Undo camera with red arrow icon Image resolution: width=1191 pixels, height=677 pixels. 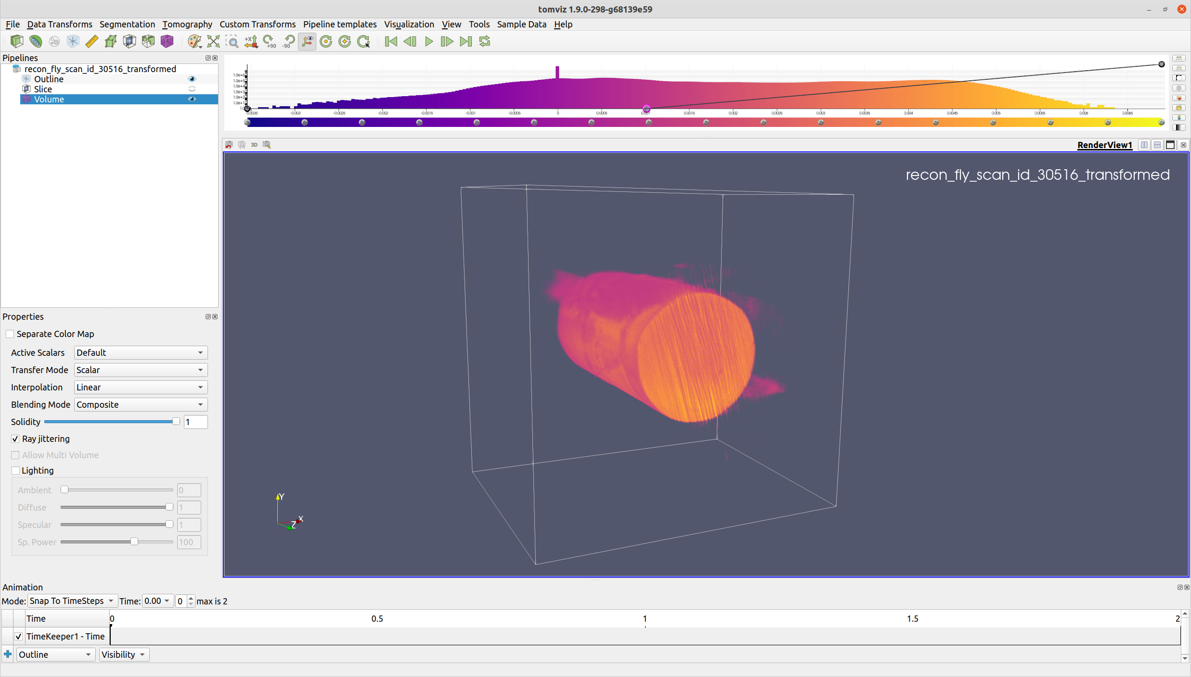pyautogui.click(x=229, y=145)
